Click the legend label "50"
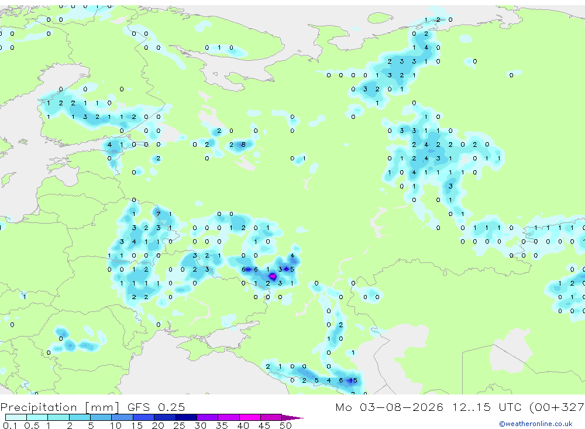This screenshot has width=585, height=429. [x=285, y=425]
